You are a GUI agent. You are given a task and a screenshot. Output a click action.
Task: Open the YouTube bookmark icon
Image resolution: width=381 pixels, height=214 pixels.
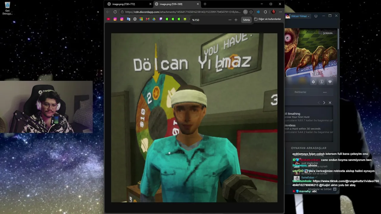point(108,19)
